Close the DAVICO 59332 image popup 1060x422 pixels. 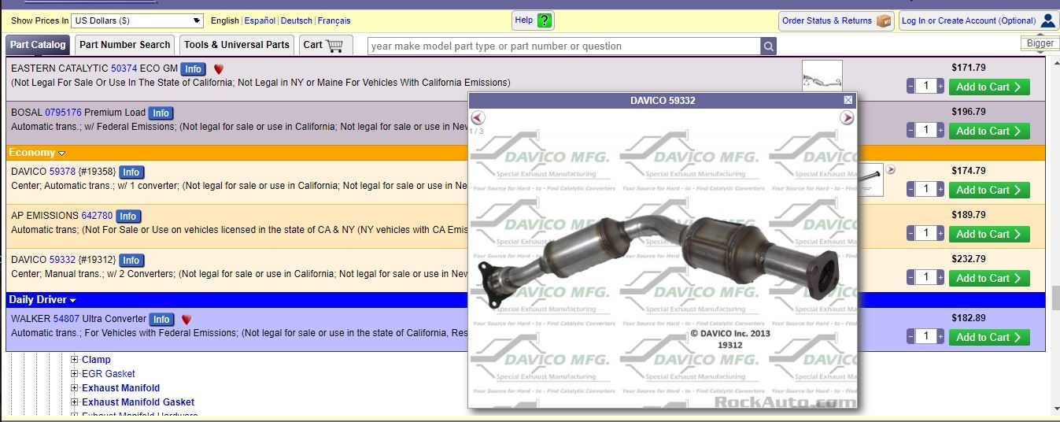point(848,100)
